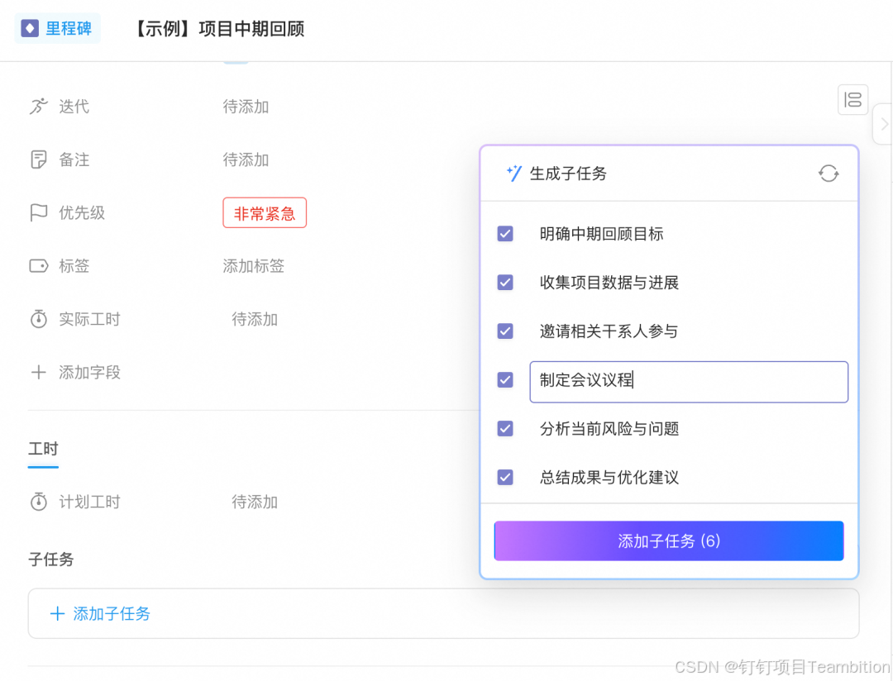Toggle the layout view icon at top right
The image size is (893, 681).
(x=852, y=100)
